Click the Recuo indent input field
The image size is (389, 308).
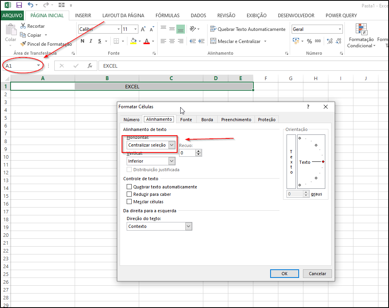pos(187,153)
